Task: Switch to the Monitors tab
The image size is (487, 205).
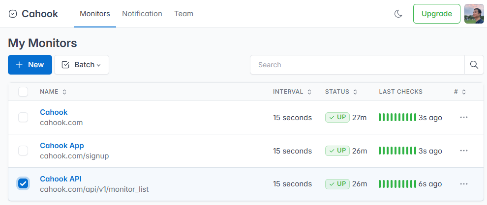Action: (x=95, y=14)
